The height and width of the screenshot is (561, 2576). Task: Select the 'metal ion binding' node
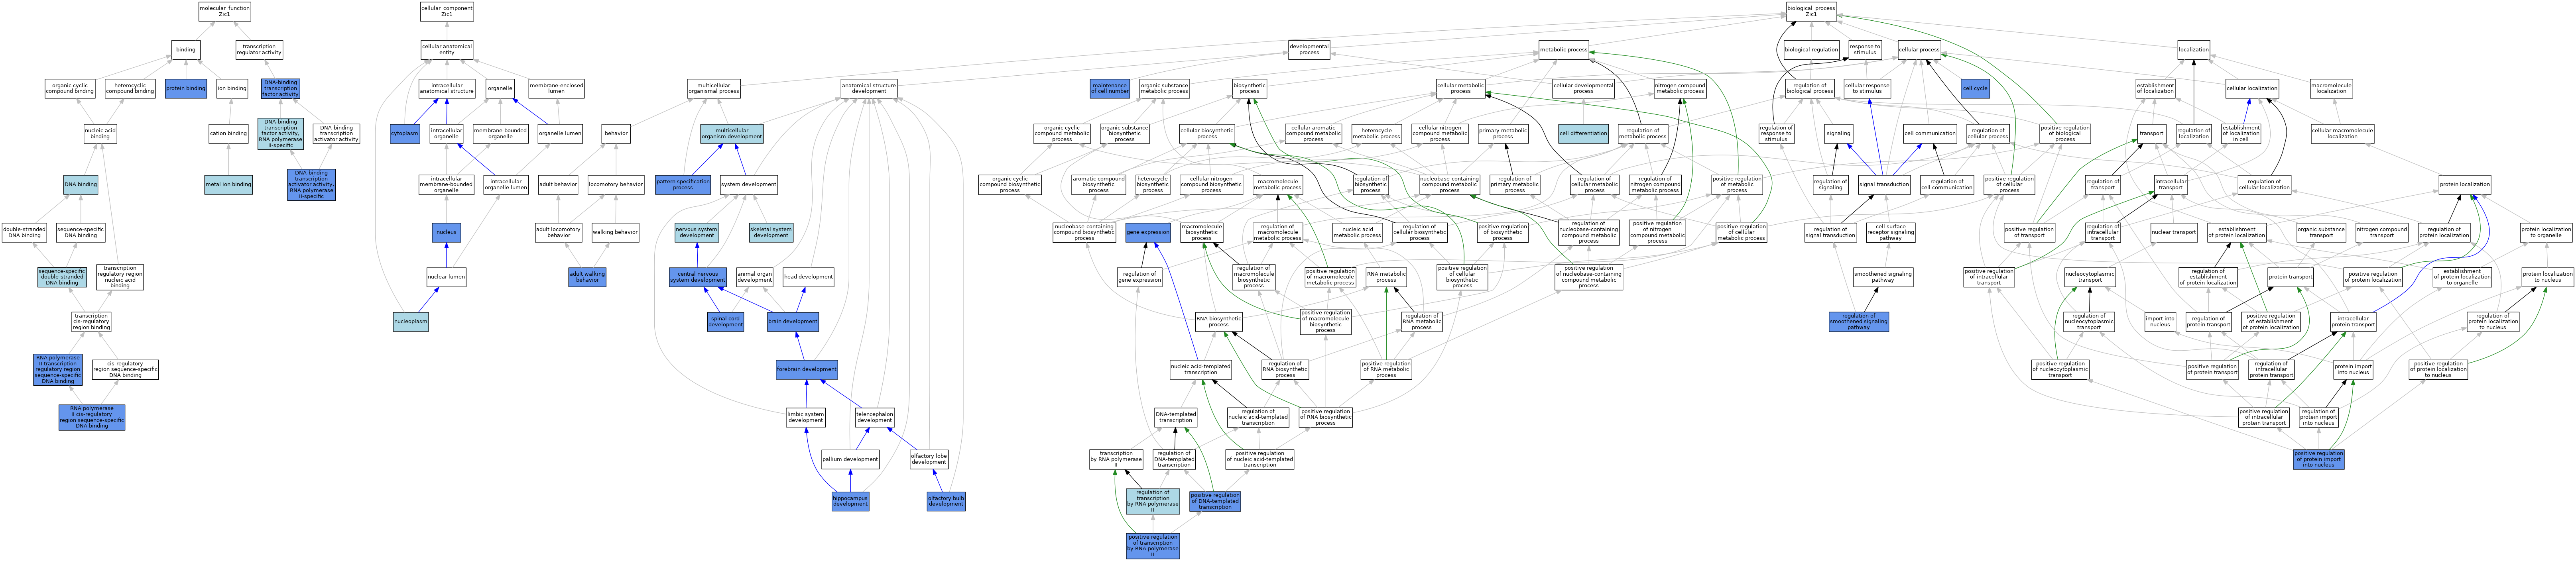tap(229, 184)
